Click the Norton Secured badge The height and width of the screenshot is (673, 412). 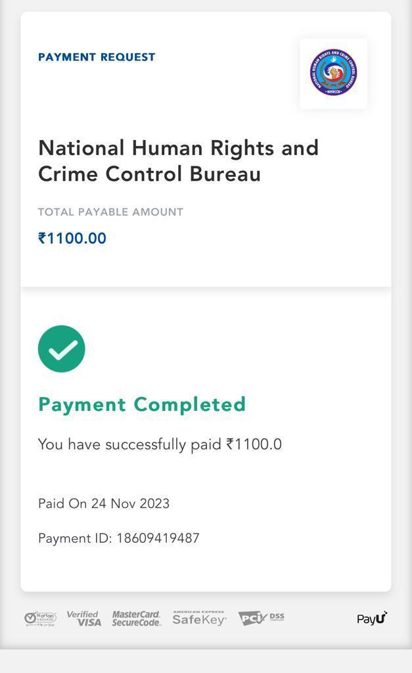click(40, 618)
